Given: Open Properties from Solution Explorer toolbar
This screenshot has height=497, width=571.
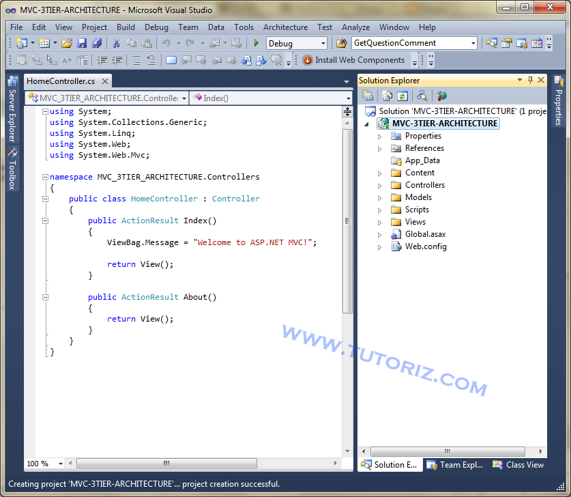Looking at the screenshot, I should pyautogui.click(x=368, y=96).
